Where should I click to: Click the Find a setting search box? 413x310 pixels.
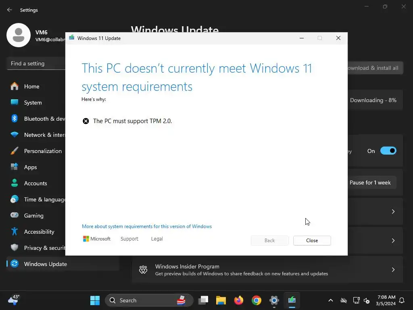click(36, 63)
